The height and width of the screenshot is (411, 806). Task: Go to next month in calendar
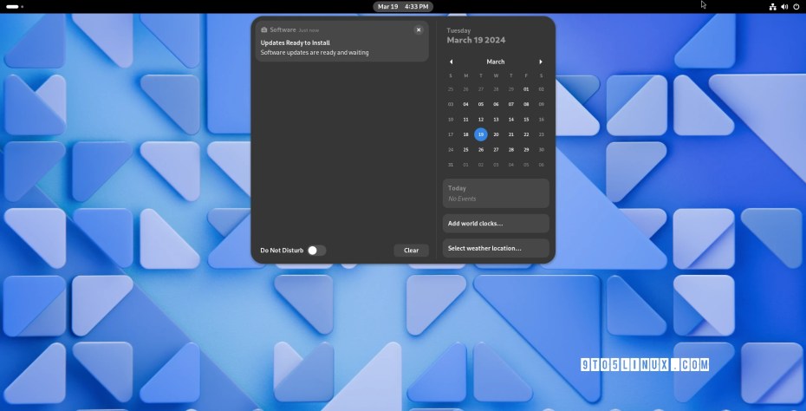(x=541, y=62)
